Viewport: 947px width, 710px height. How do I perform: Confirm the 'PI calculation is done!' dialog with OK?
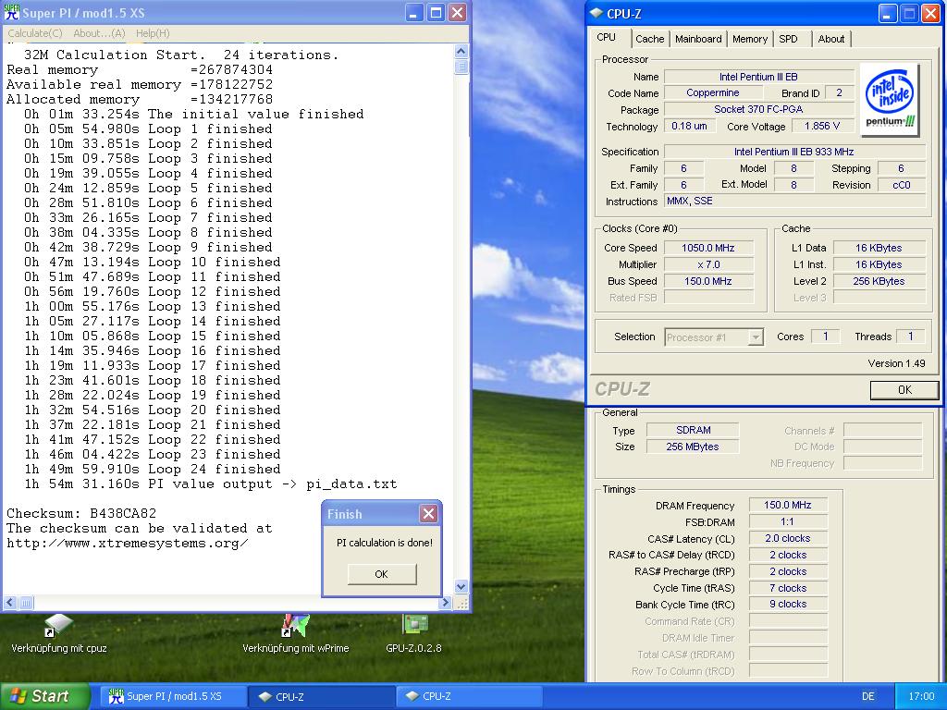click(x=382, y=574)
